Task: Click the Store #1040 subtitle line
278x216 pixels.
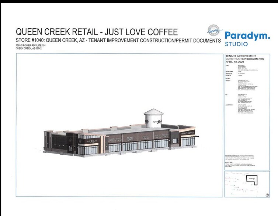Action: click(x=118, y=40)
